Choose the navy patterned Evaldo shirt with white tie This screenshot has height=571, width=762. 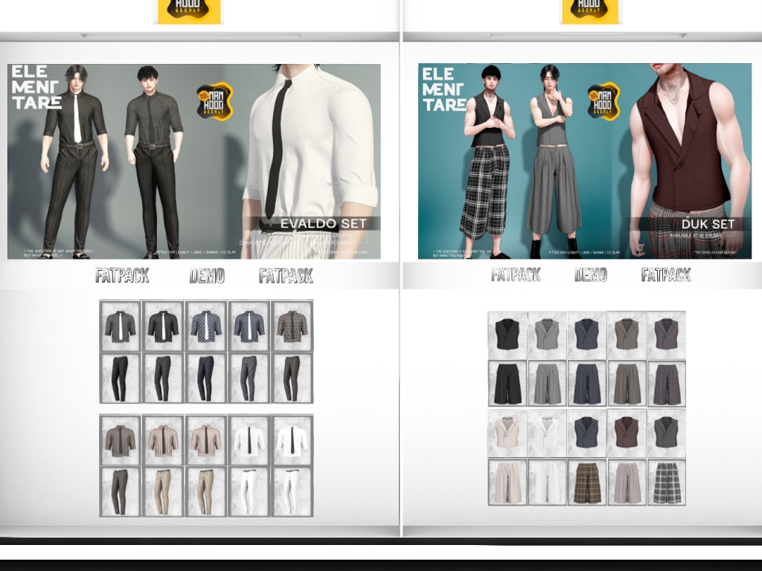(x=205, y=326)
